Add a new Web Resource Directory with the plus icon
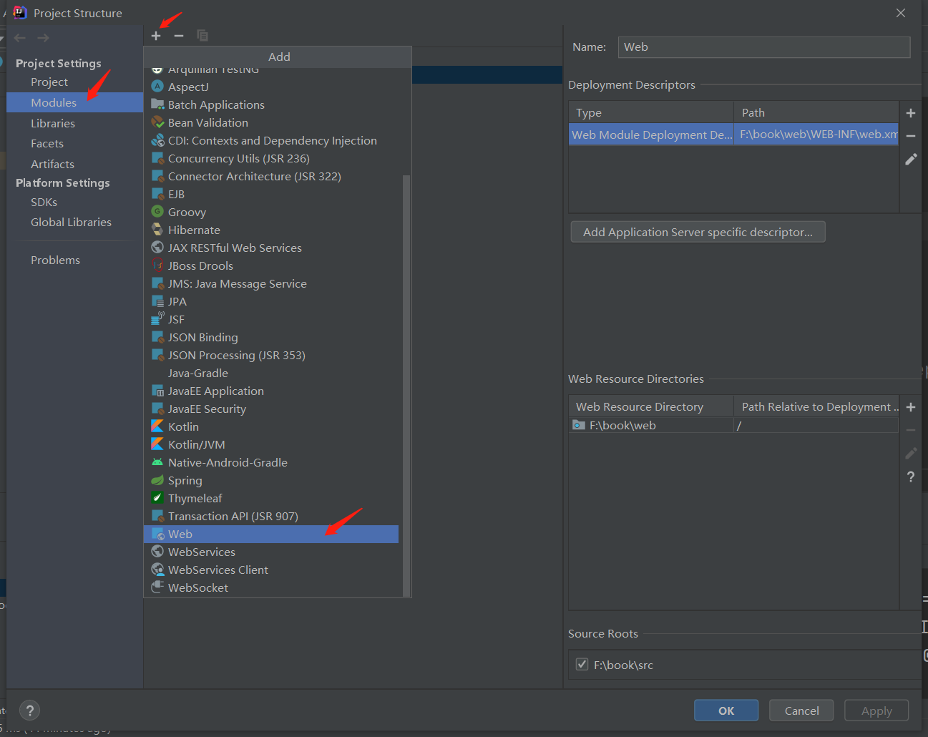The height and width of the screenshot is (737, 928). point(910,407)
